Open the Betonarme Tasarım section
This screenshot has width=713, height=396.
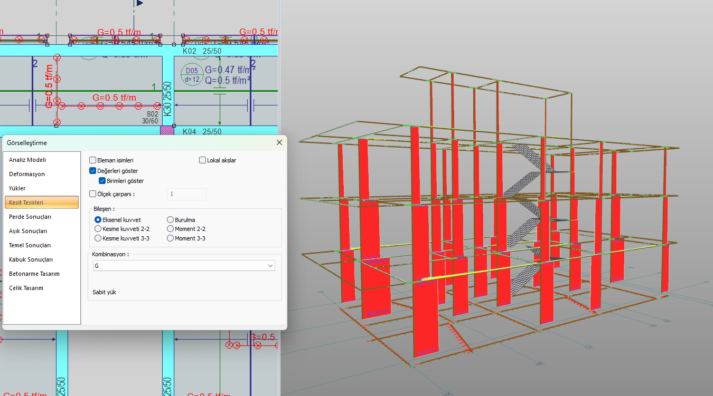point(42,274)
